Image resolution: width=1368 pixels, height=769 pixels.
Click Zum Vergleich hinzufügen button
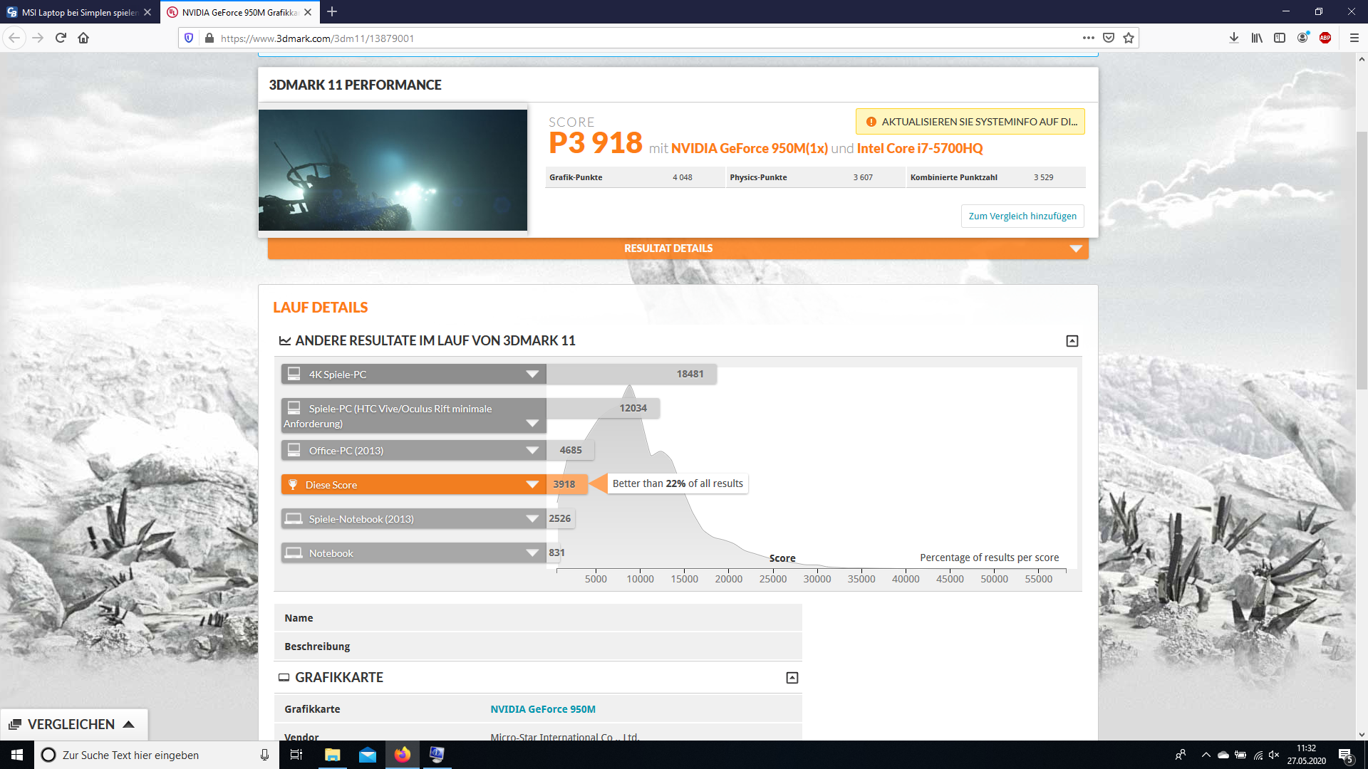coord(1022,216)
